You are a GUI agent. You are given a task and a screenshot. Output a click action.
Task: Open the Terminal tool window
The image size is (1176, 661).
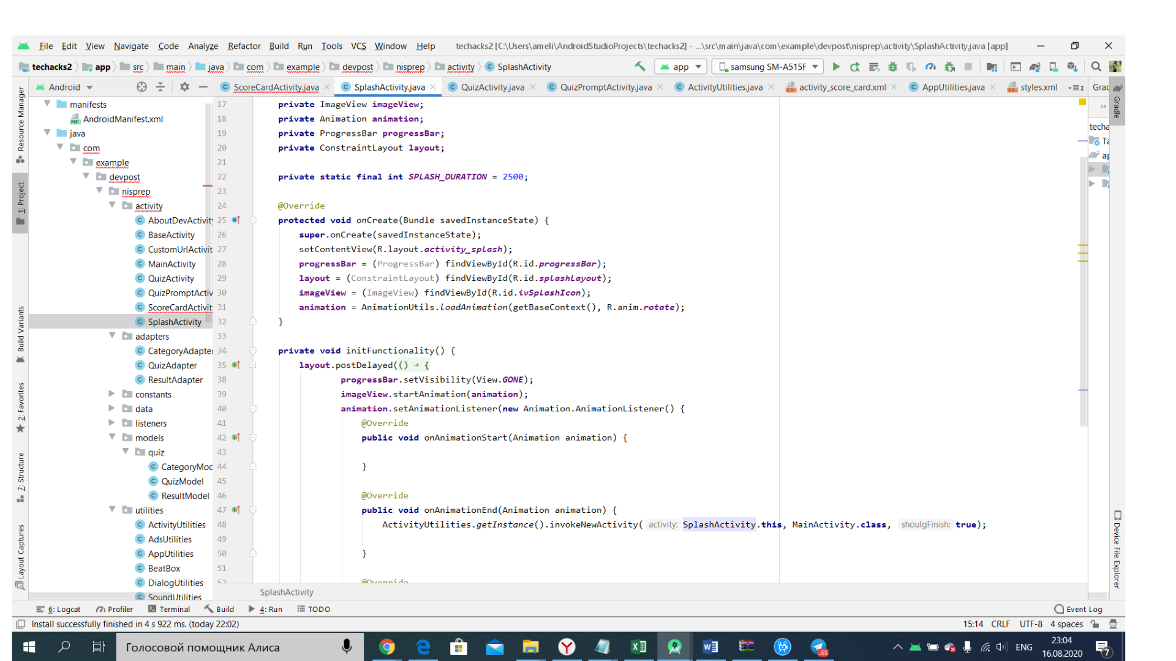(169, 609)
